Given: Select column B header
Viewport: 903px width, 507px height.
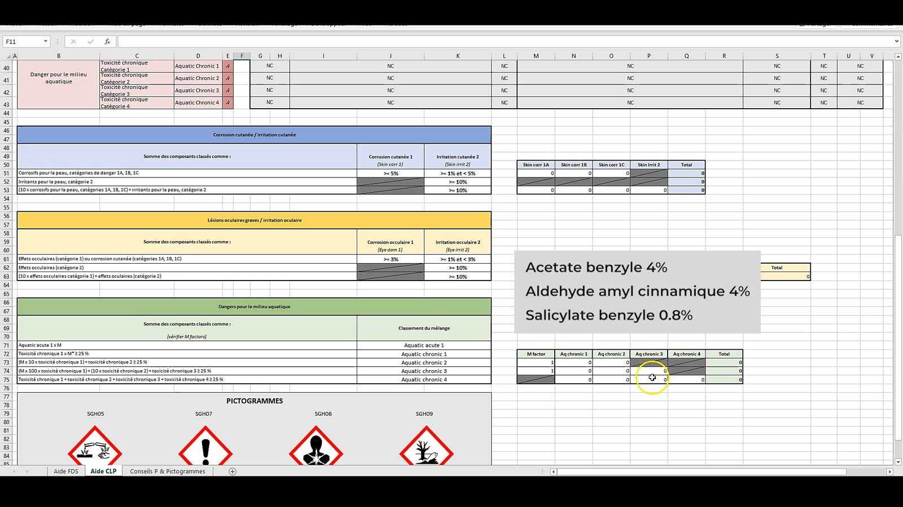Looking at the screenshot, I should tap(59, 56).
